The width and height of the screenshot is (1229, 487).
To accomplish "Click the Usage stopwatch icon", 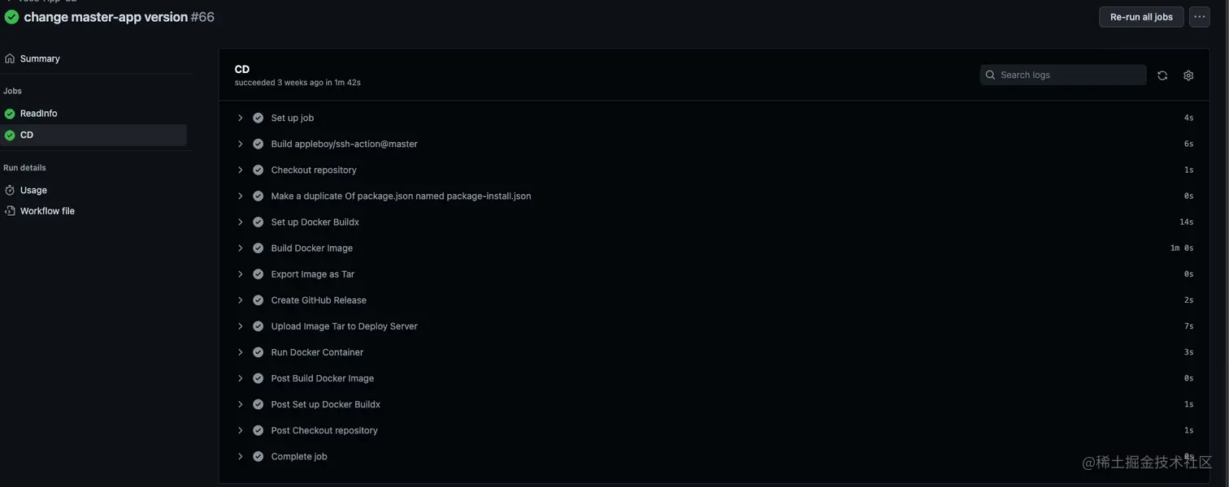I will point(10,190).
